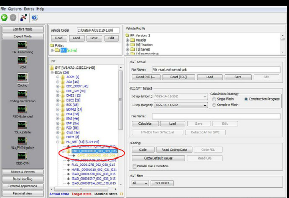Screen dimensions: 289x198
Task: Enable Parallel TAL-Execution checkbox
Action: tap(134, 166)
